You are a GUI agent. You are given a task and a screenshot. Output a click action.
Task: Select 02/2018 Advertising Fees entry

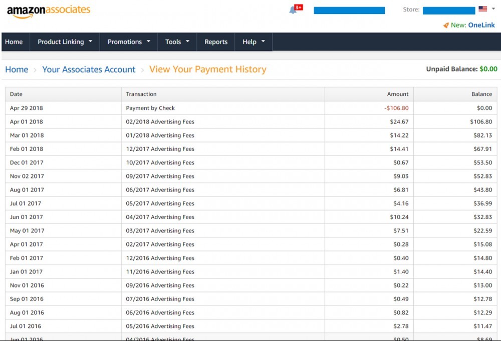(160, 122)
